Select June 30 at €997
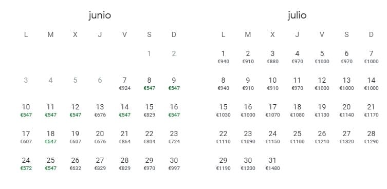 click(x=174, y=164)
